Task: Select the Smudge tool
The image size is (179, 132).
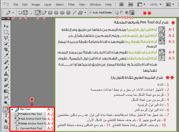Action: pos(6,97)
